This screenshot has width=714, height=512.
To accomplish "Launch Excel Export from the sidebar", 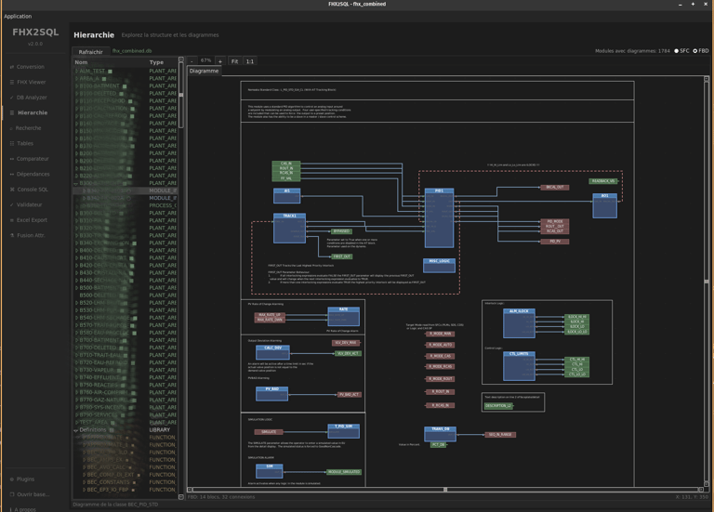I will point(32,220).
